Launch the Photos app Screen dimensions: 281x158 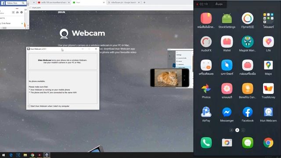pos(206,89)
